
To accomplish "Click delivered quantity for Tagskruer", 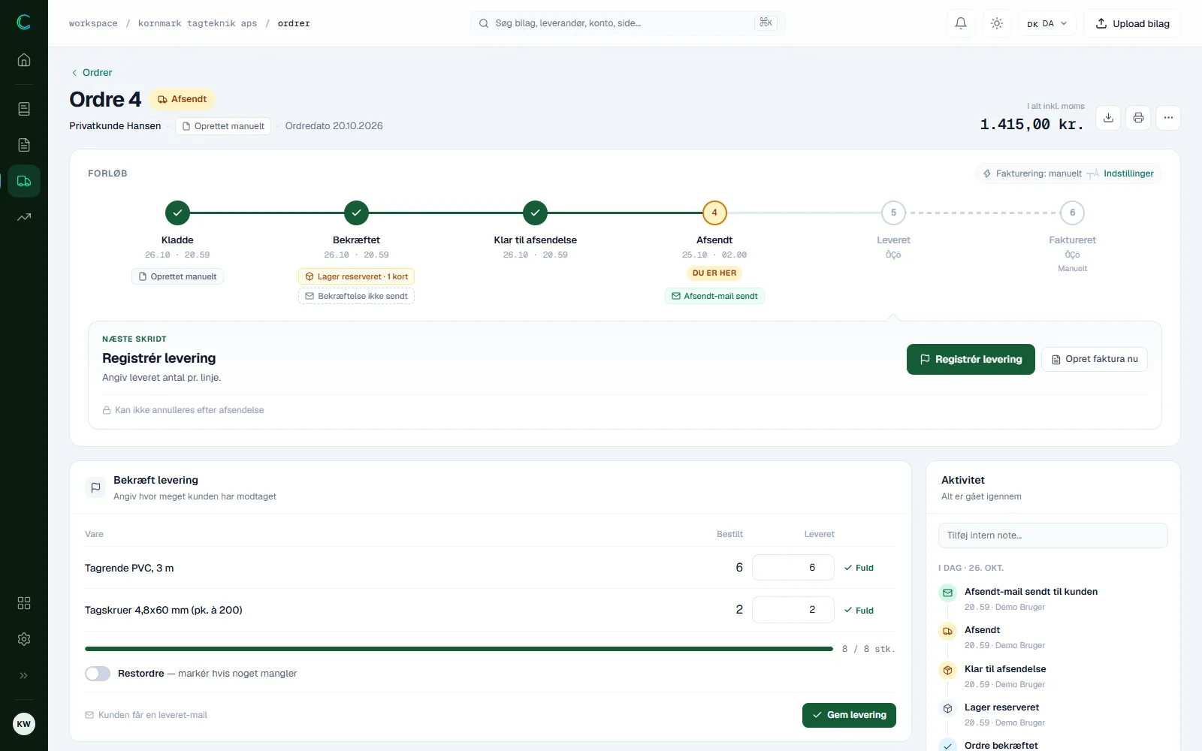I will 793,610.
